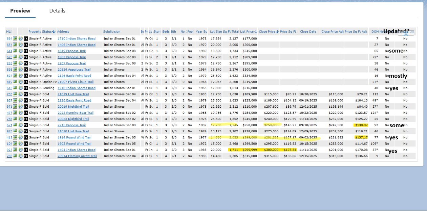Click history clock icon for 1406 Indian Shores Road
The height and width of the screenshot is (213, 427).
click(20, 45)
